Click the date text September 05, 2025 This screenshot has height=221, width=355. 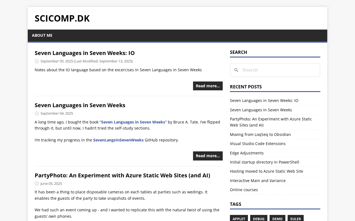tap(57, 61)
